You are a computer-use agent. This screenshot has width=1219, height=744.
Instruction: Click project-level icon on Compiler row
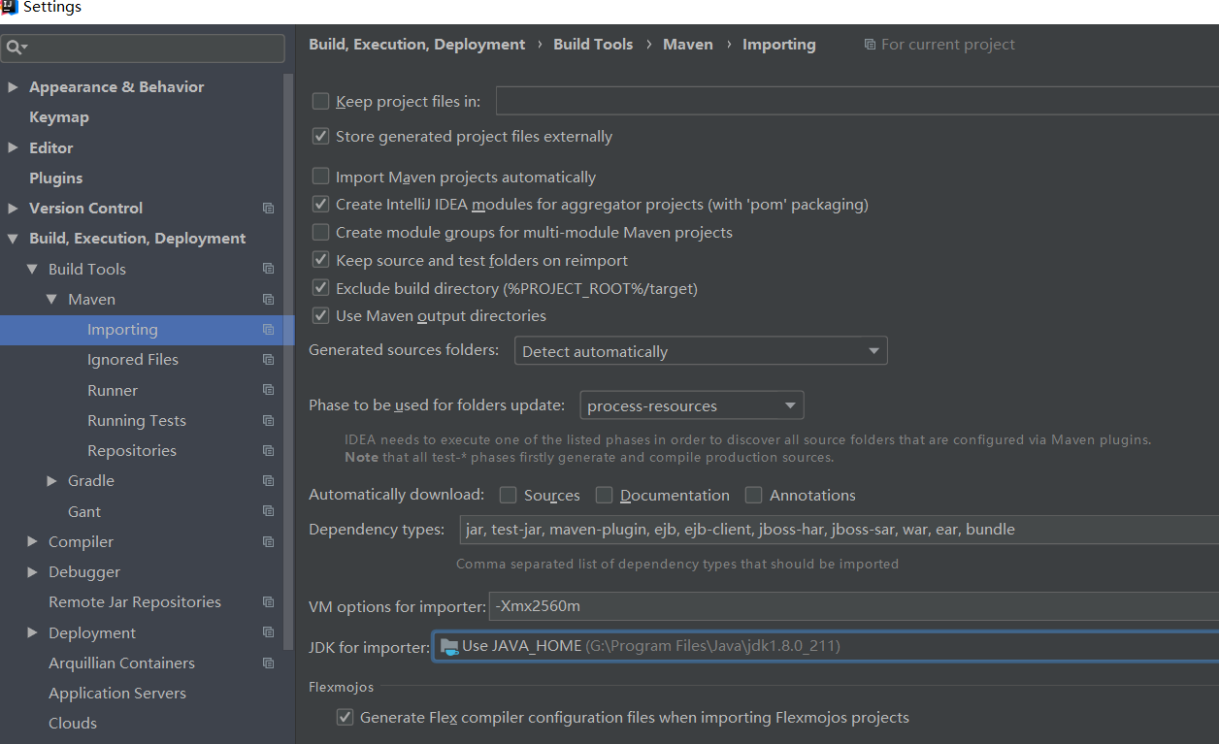(x=268, y=542)
